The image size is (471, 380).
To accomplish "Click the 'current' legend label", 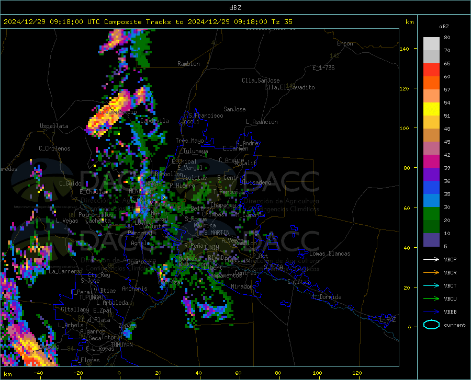I will coord(455,325).
